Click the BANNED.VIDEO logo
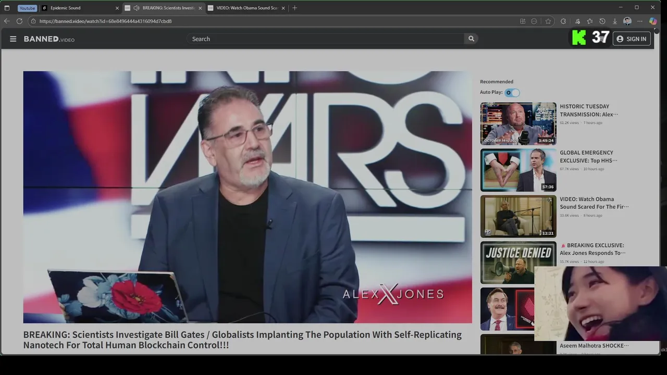 [x=49, y=39]
